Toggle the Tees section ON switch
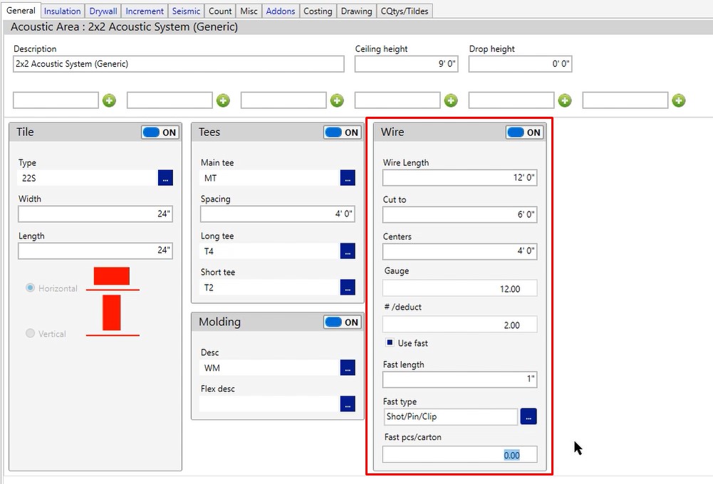 pyautogui.click(x=343, y=132)
